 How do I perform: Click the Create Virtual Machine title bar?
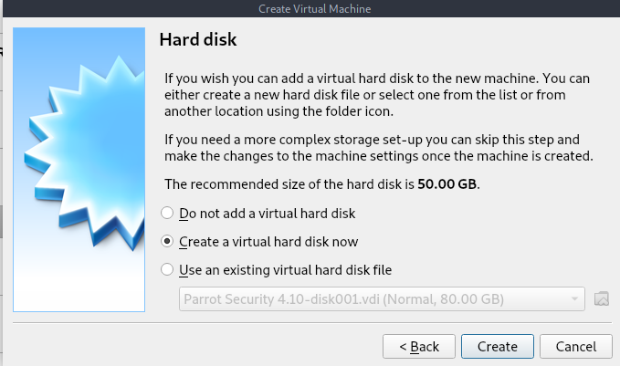tap(315, 9)
